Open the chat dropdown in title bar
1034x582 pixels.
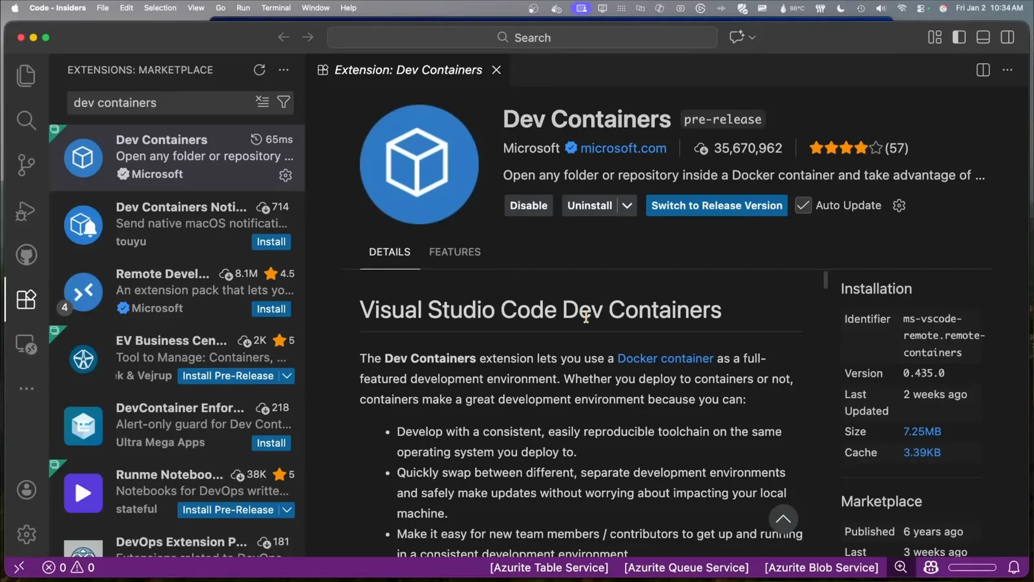tap(752, 38)
